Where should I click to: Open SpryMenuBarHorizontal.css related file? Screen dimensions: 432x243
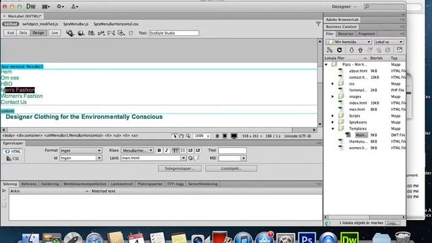coord(116,24)
